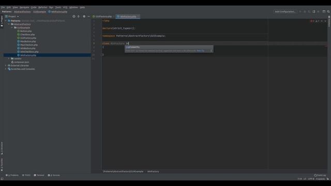Select MacButton.php in project tree
The image size is (331, 186).
[x=28, y=41]
